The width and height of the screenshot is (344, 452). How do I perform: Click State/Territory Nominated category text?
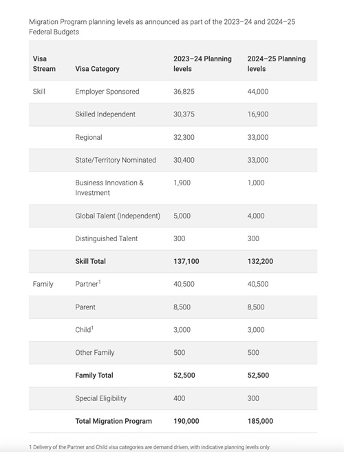tap(116, 160)
